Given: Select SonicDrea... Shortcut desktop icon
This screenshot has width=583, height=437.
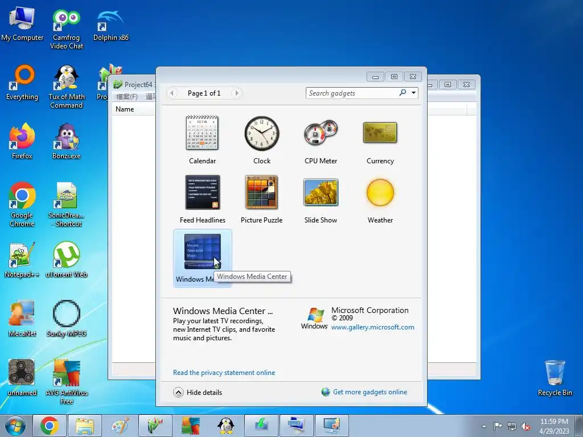Looking at the screenshot, I should [66, 204].
